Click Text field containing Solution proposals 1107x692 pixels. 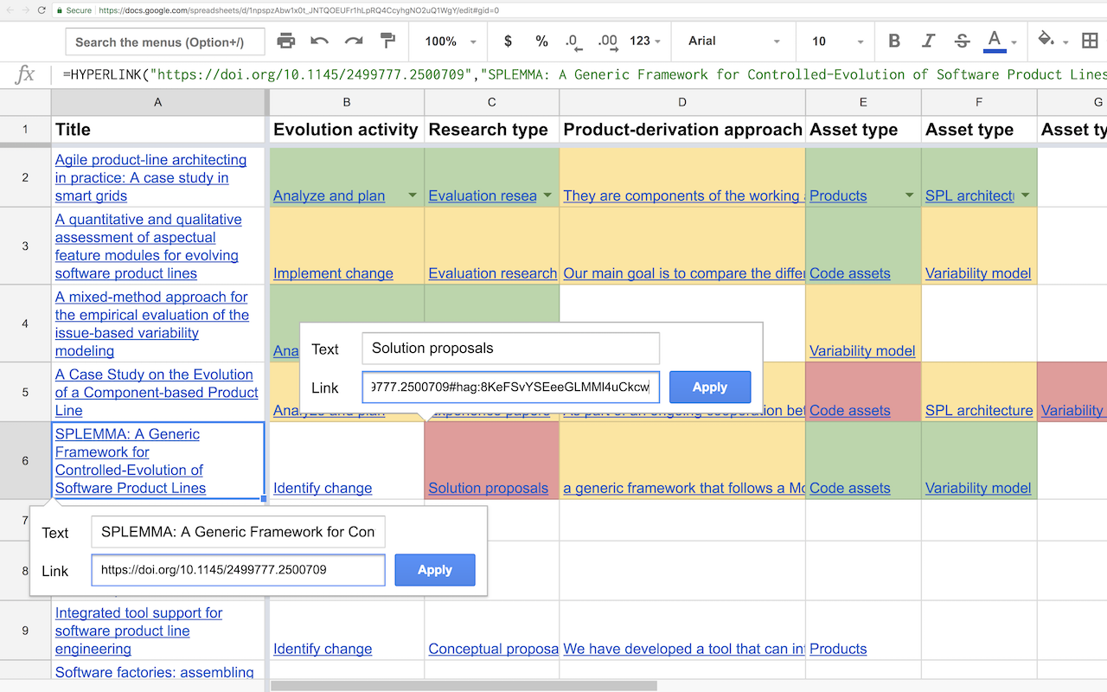click(x=510, y=349)
